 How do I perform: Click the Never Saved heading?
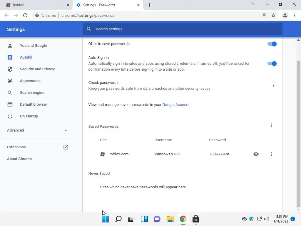pyautogui.click(x=99, y=174)
